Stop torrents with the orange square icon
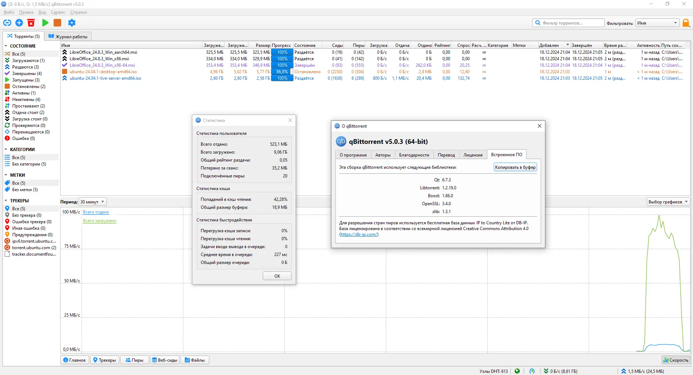 tap(57, 23)
